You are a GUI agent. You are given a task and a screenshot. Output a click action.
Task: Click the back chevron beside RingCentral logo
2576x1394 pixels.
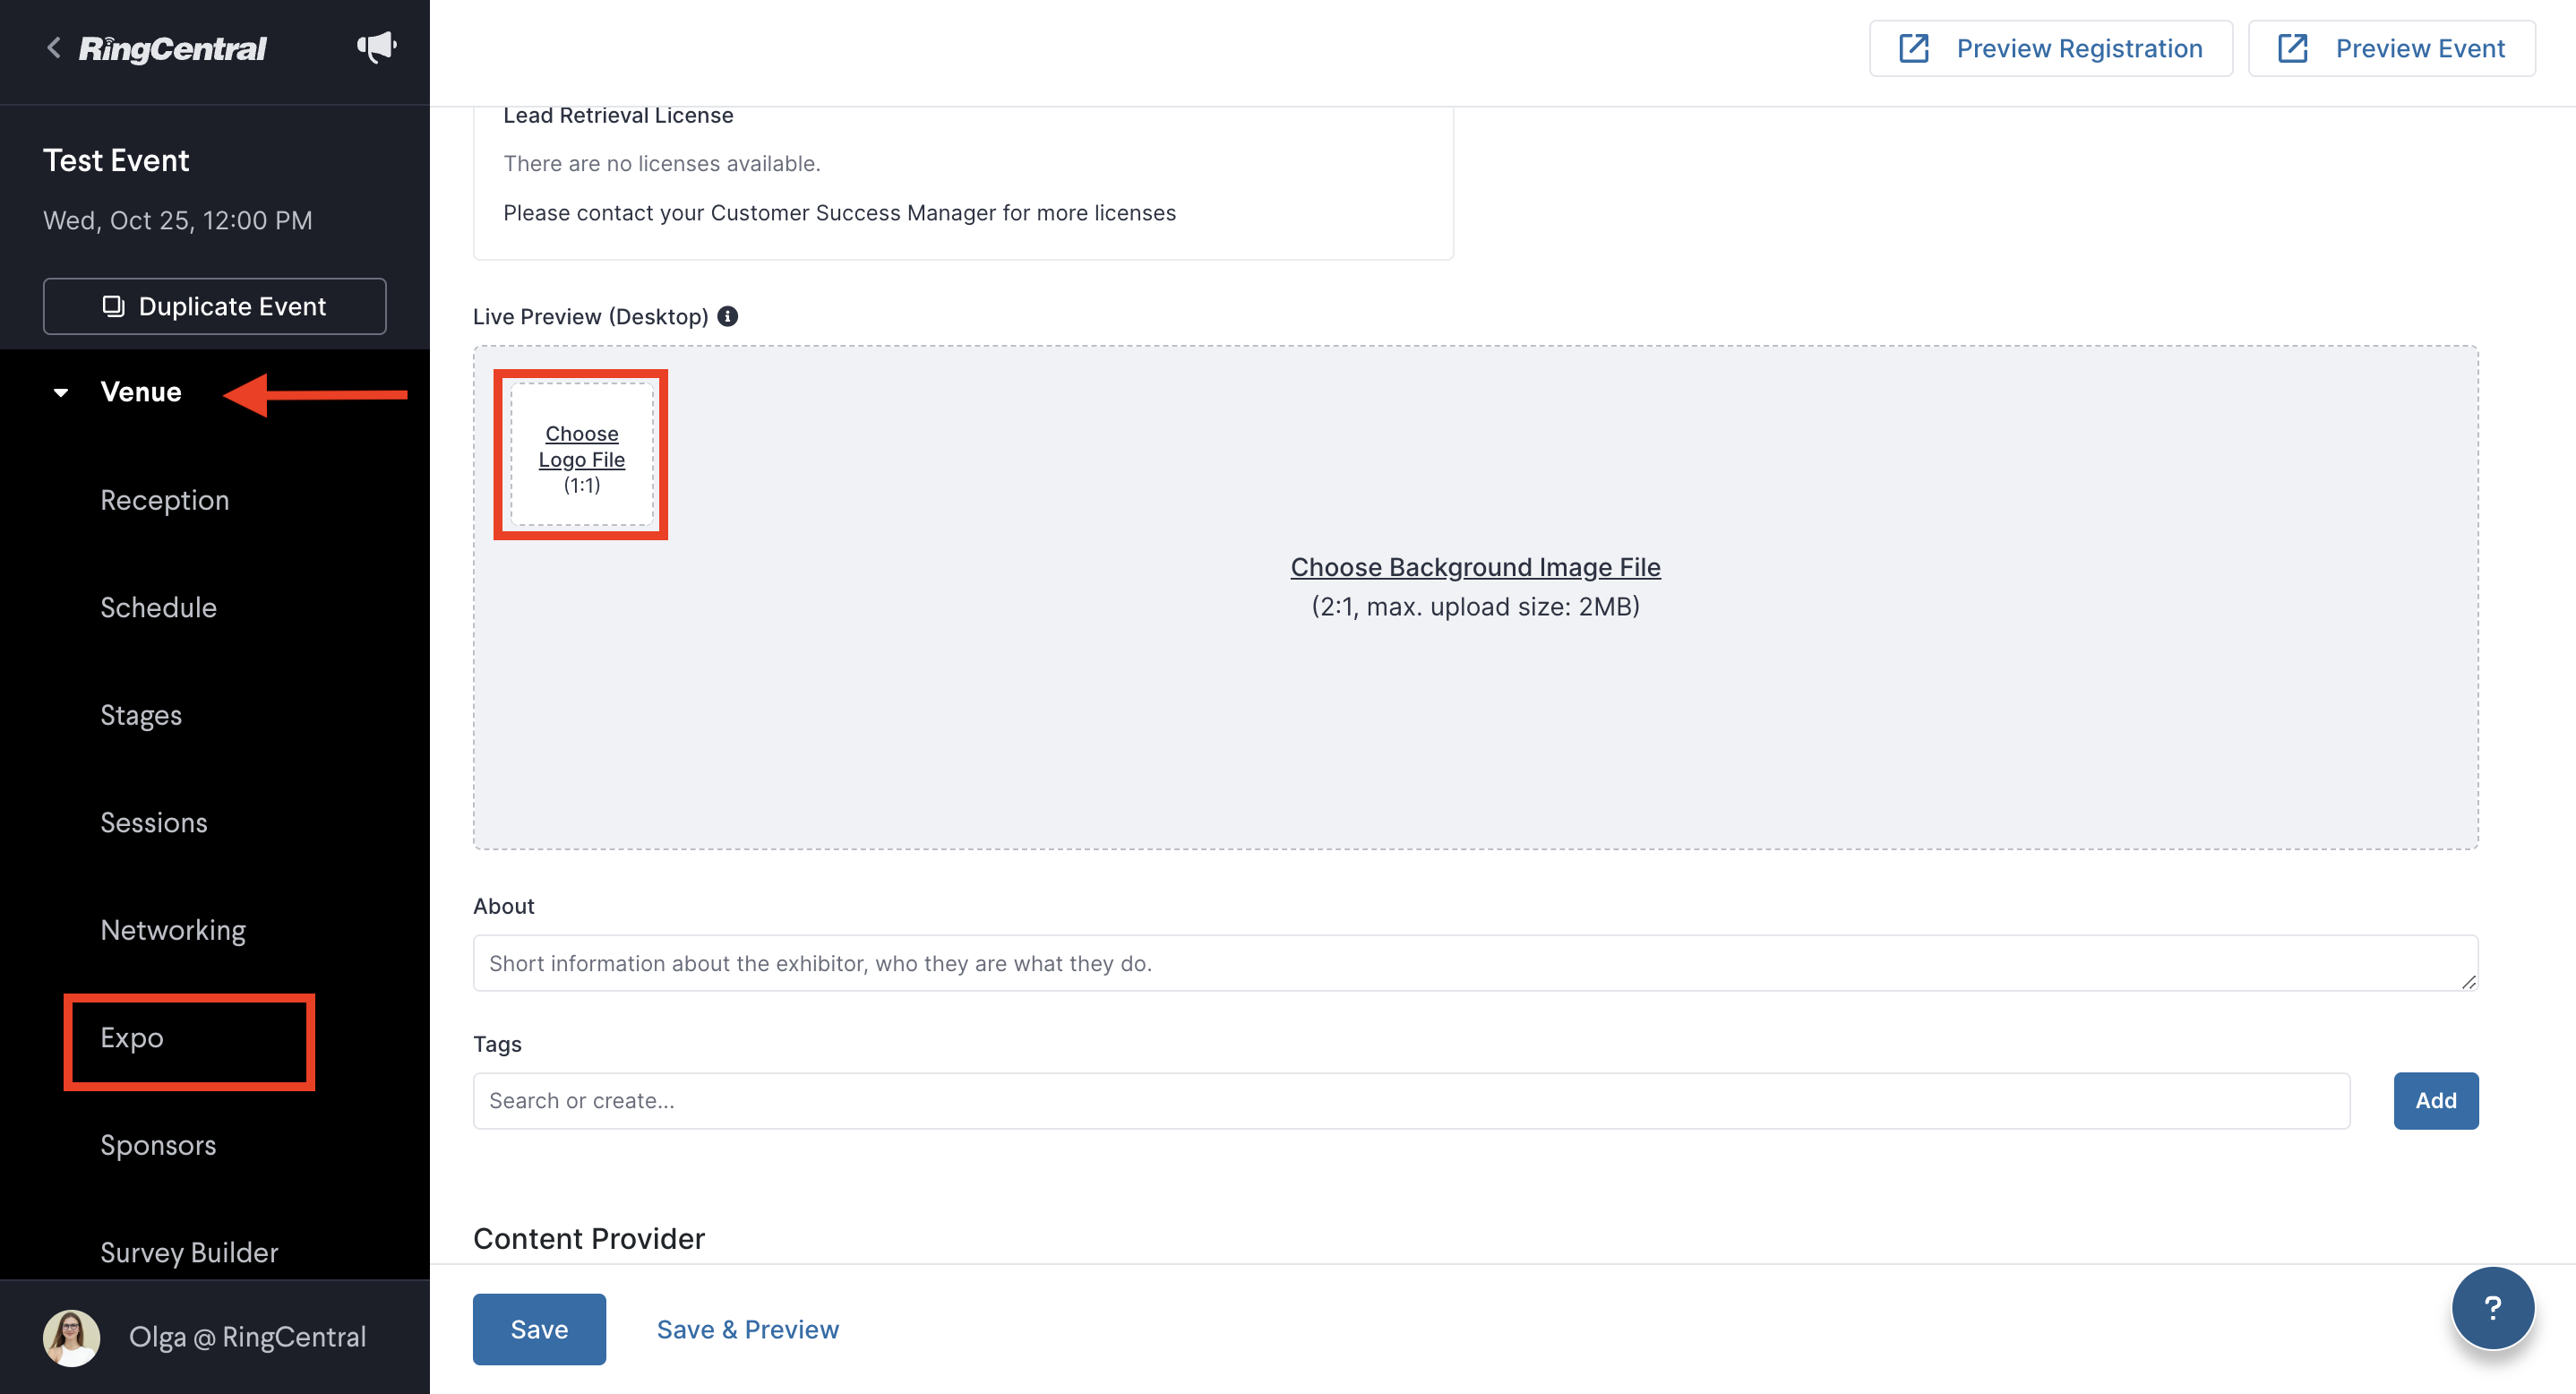tap(54, 48)
